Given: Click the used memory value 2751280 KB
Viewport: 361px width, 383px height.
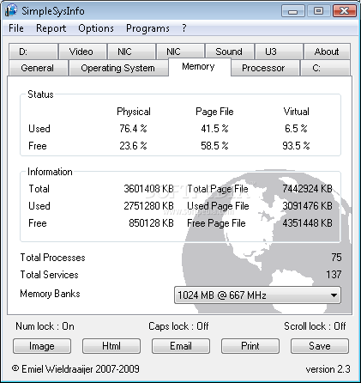Looking at the screenshot, I should click(x=148, y=206).
